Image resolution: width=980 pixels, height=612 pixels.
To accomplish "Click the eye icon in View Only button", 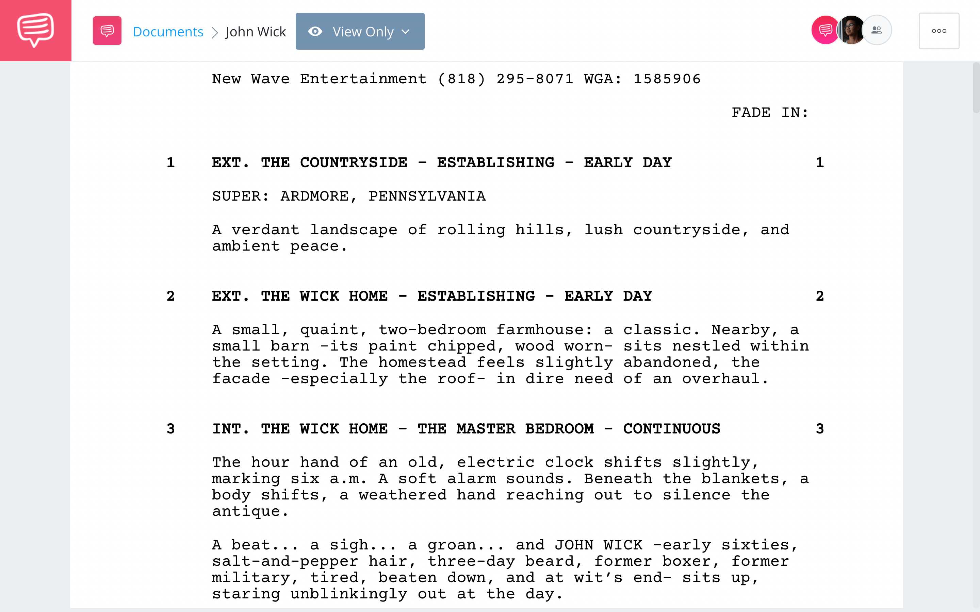I will 315,31.
